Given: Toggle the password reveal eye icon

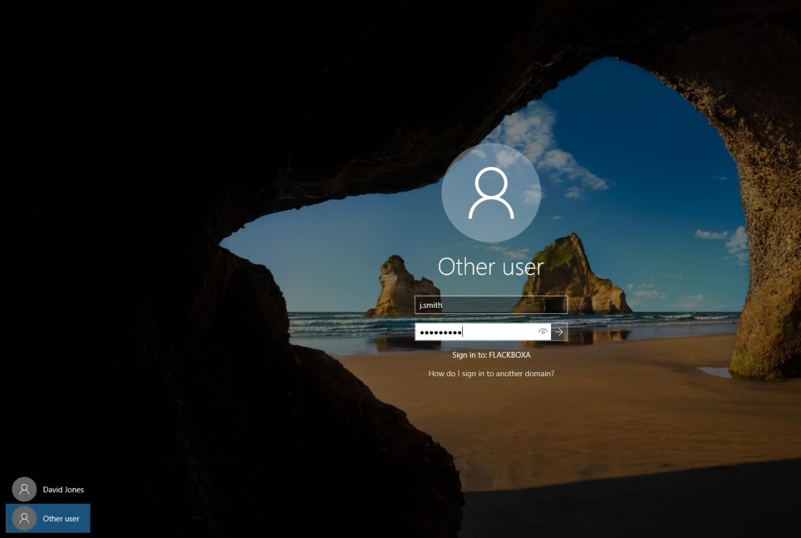Looking at the screenshot, I should (x=543, y=332).
